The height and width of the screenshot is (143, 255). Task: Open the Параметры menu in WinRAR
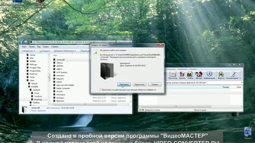[x=182, y=69]
